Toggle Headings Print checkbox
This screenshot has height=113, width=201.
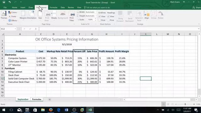coord(108,20)
